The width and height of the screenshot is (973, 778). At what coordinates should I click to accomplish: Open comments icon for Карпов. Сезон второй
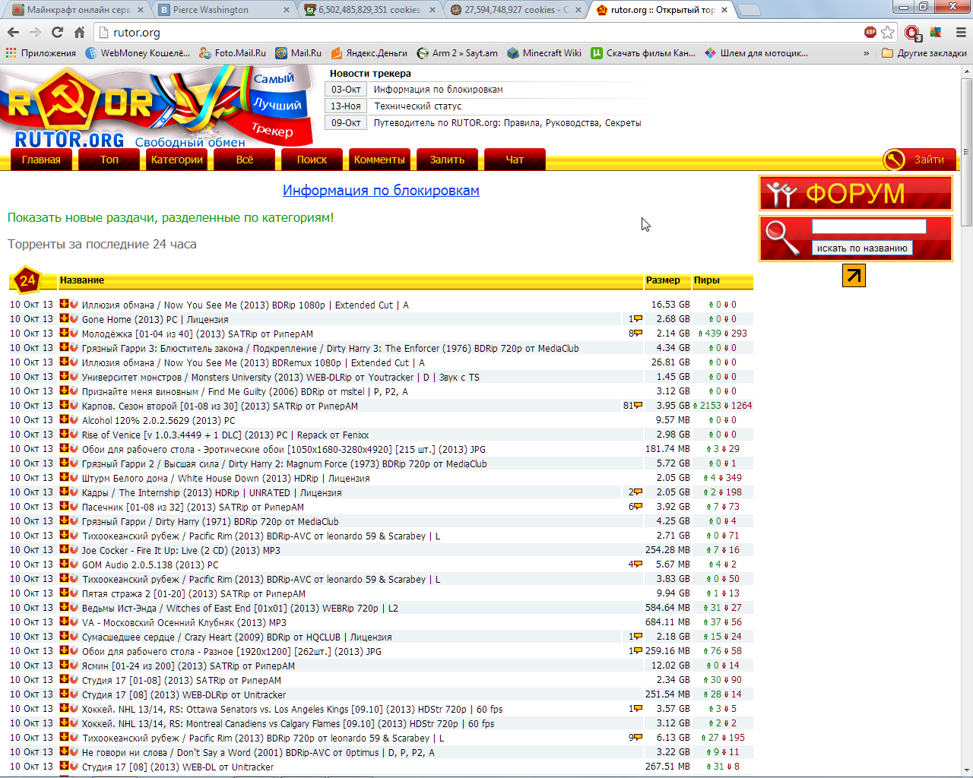[x=638, y=406]
